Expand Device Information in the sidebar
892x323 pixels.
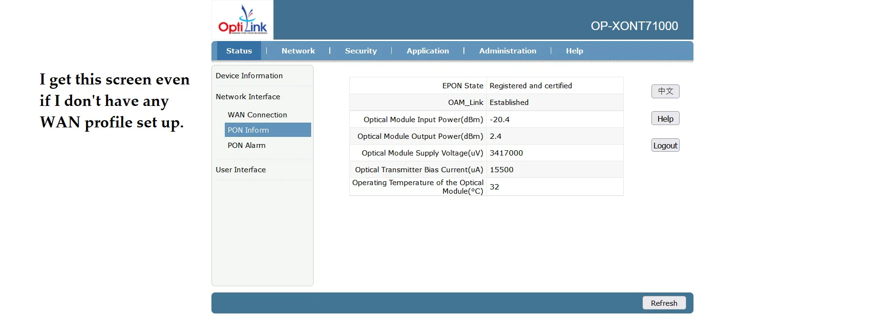[x=249, y=76]
